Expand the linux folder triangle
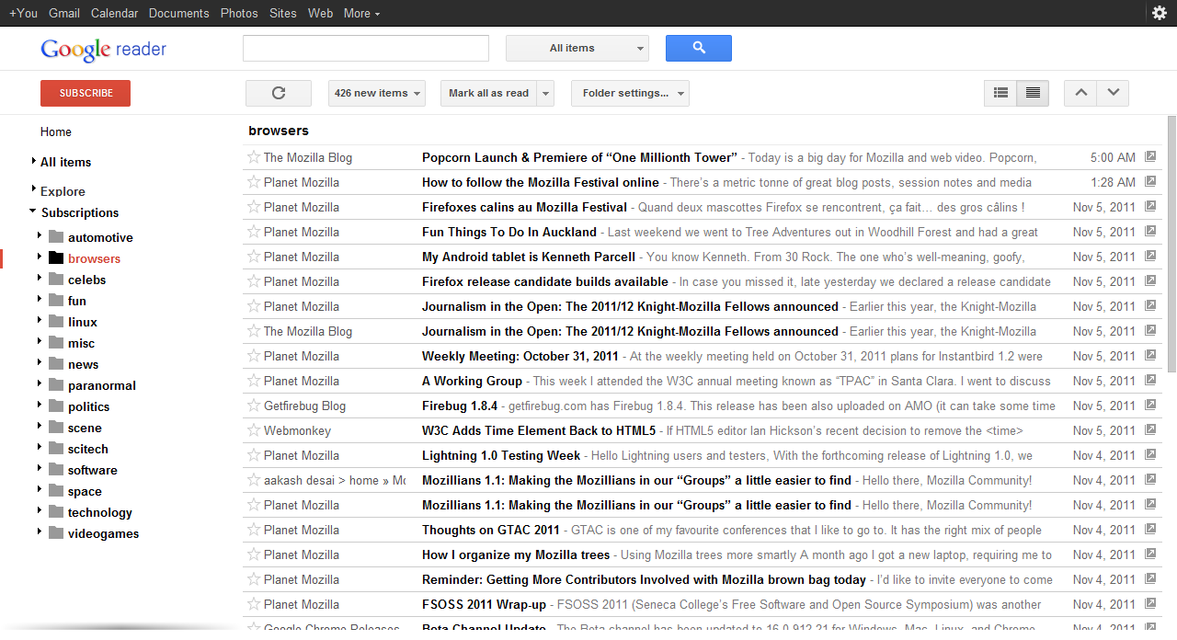This screenshot has width=1177, height=640. point(40,321)
